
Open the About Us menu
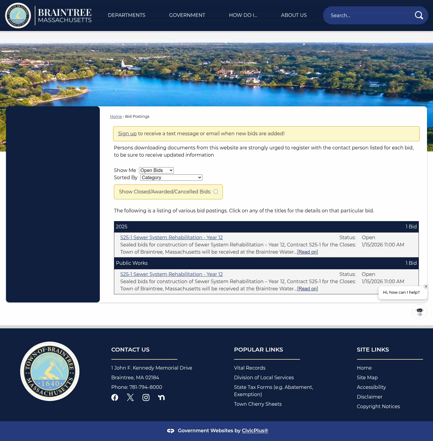[x=294, y=15]
